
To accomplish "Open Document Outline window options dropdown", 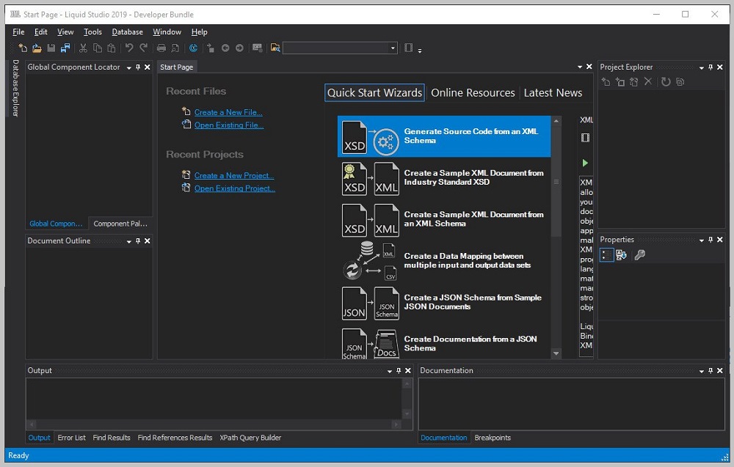I will [128, 241].
